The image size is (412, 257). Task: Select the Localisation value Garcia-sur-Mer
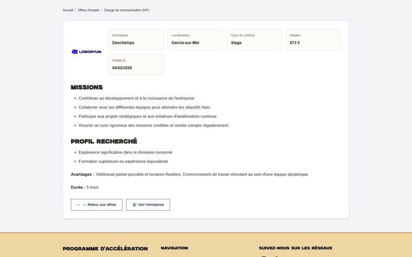click(185, 43)
